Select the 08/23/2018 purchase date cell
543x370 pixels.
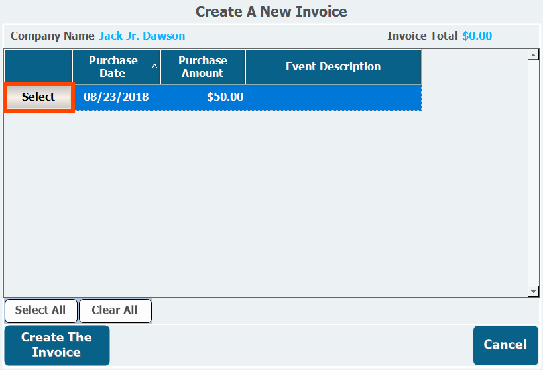(x=116, y=97)
